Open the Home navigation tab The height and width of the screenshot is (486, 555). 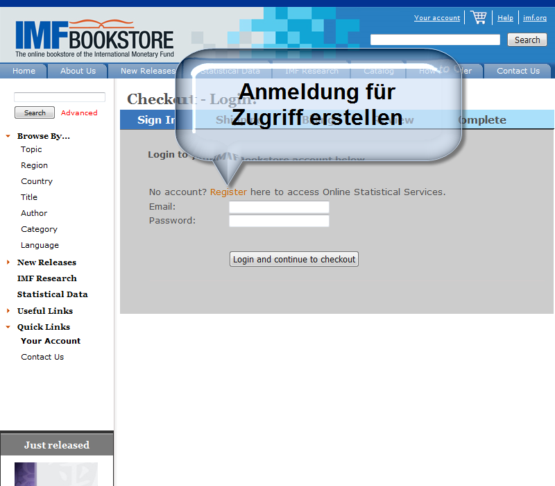click(x=24, y=71)
